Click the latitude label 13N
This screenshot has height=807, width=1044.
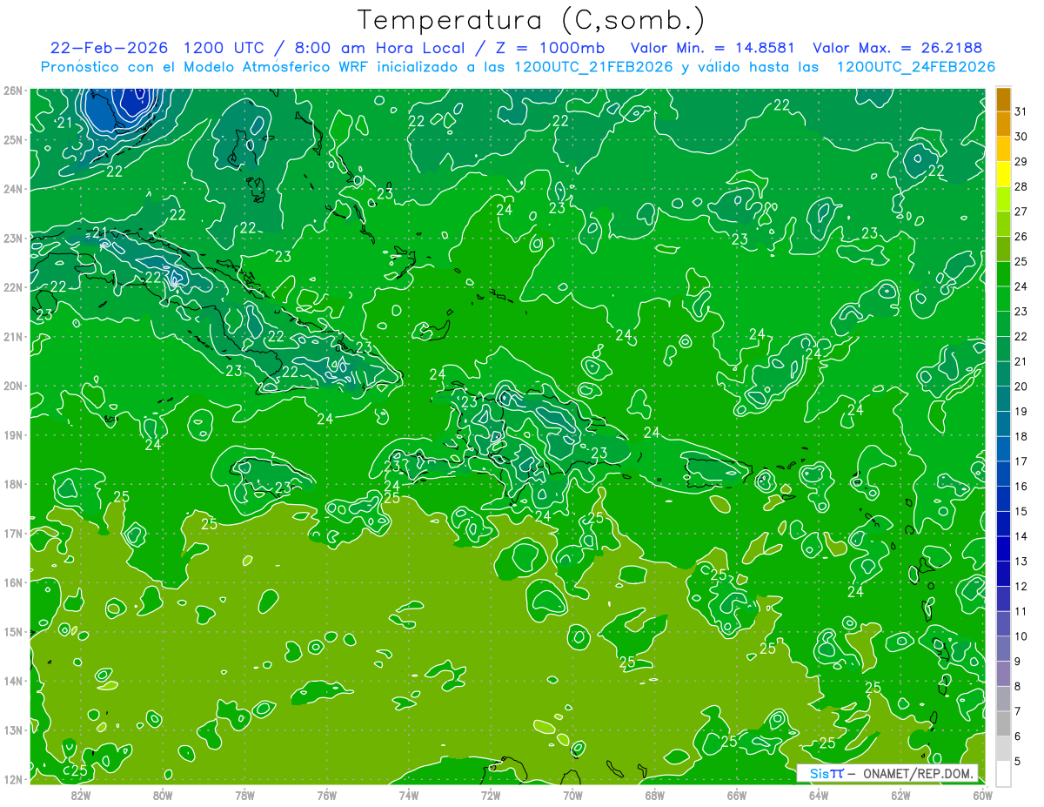point(12,730)
